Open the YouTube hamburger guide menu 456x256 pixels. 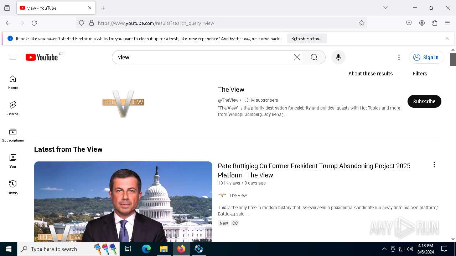point(13,57)
